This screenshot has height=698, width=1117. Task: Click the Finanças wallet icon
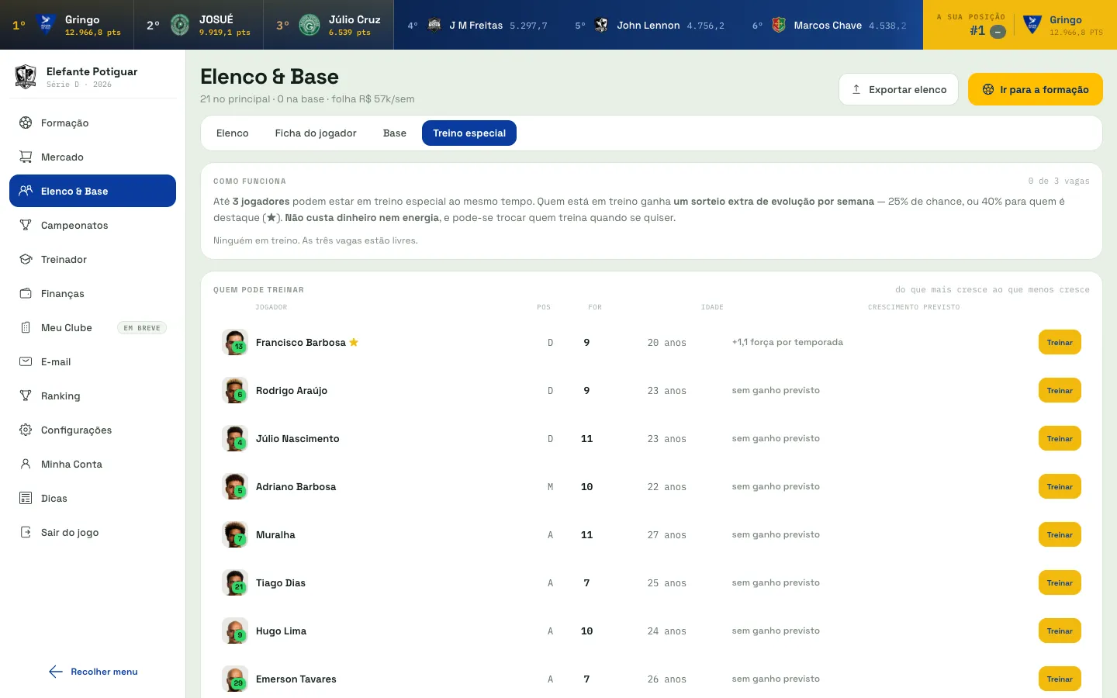[26, 293]
